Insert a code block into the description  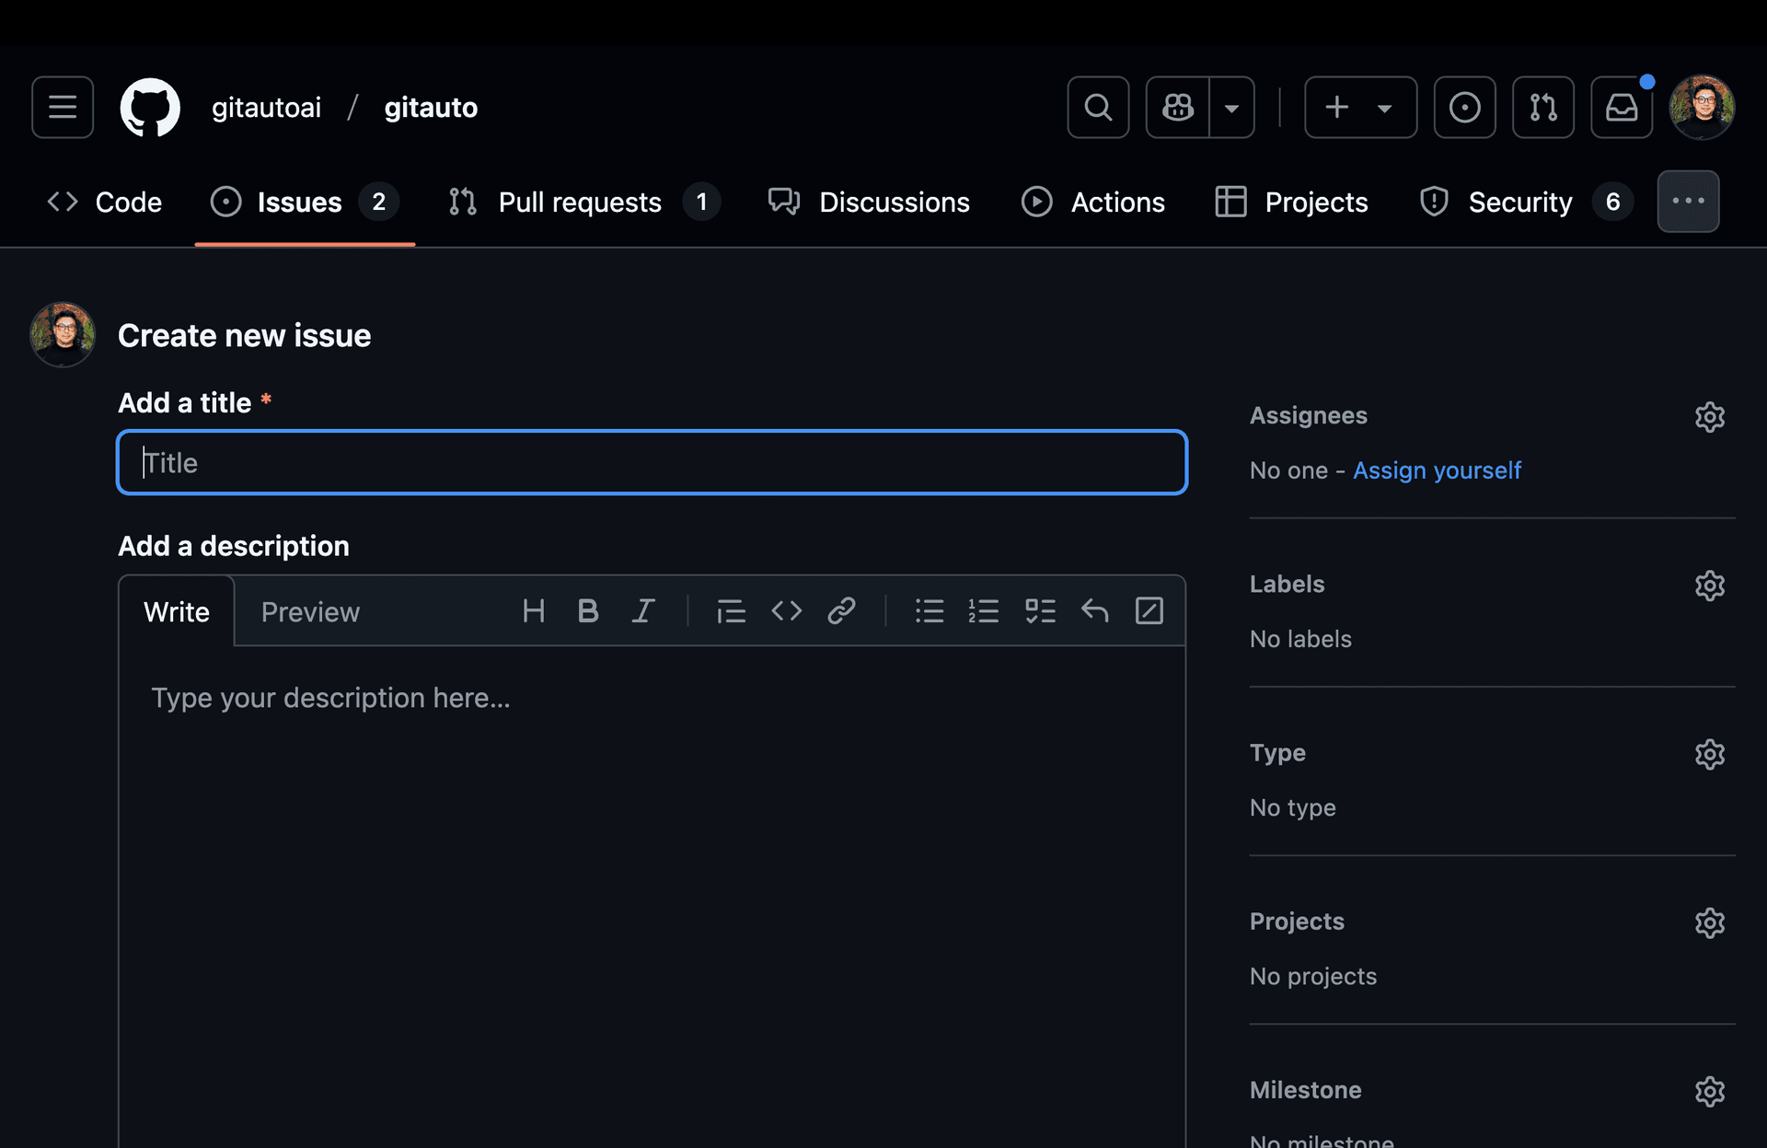(787, 610)
